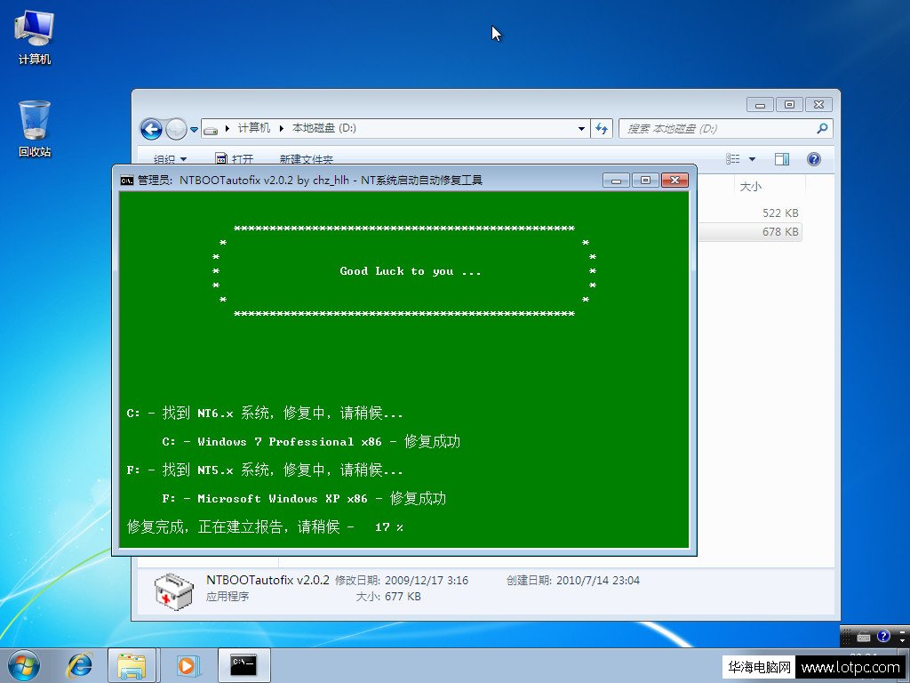Expand arrow before 计算机 in address bar
This screenshot has width=910, height=683.
227,128
